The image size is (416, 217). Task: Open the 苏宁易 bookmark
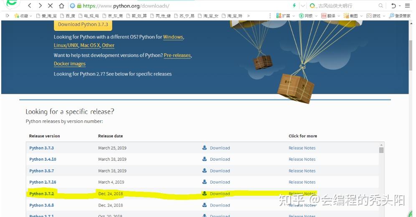click(x=184, y=16)
